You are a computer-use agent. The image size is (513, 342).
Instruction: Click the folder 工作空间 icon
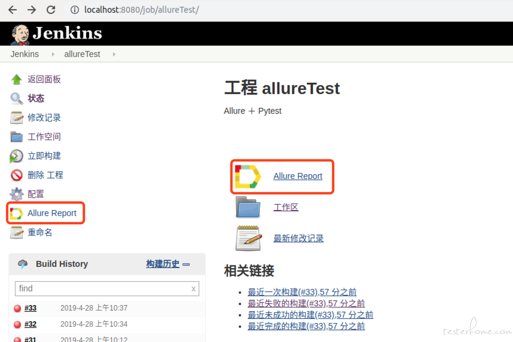point(16,137)
